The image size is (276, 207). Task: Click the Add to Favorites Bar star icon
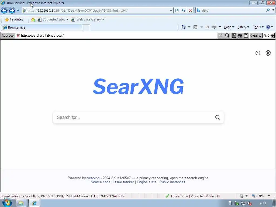[33, 19]
